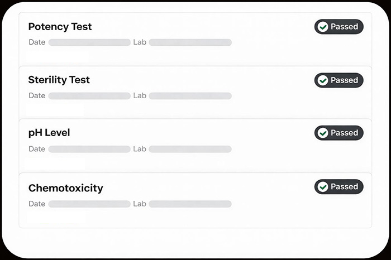Click the Sterility Test lab field
This screenshot has height=260, width=391.
coord(190,96)
